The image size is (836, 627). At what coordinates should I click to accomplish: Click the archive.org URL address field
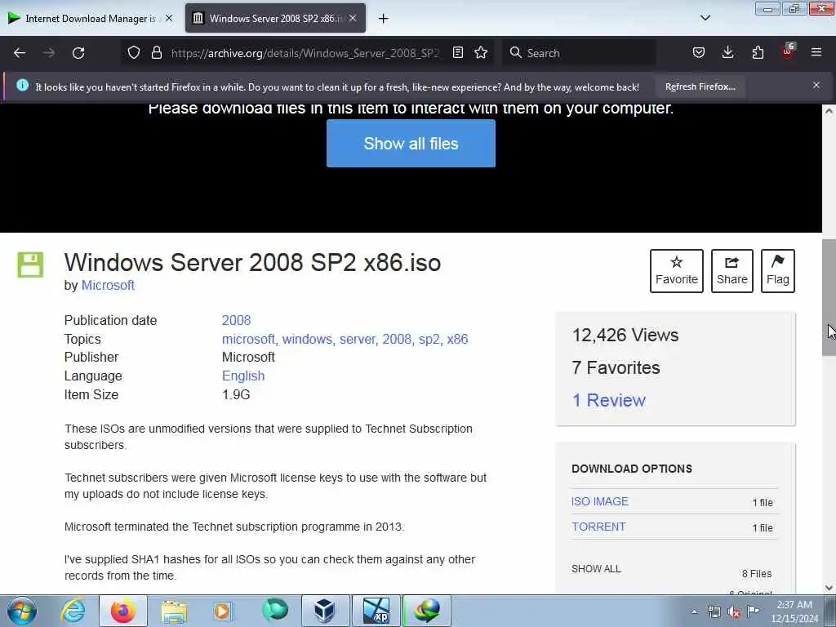click(x=305, y=53)
